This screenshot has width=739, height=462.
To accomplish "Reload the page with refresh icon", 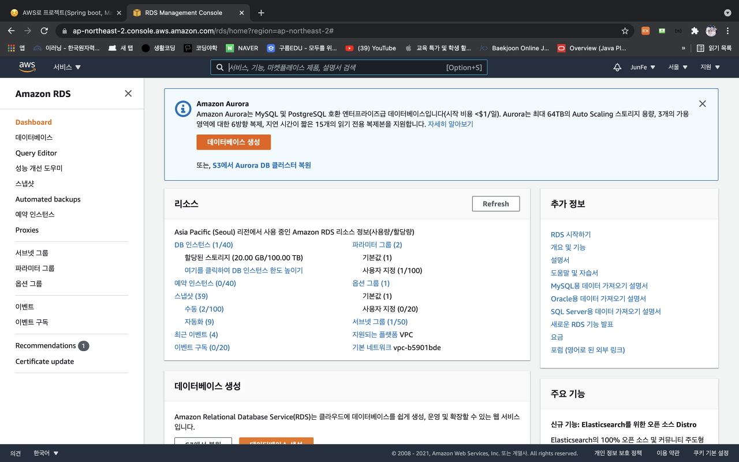I will coord(44,31).
